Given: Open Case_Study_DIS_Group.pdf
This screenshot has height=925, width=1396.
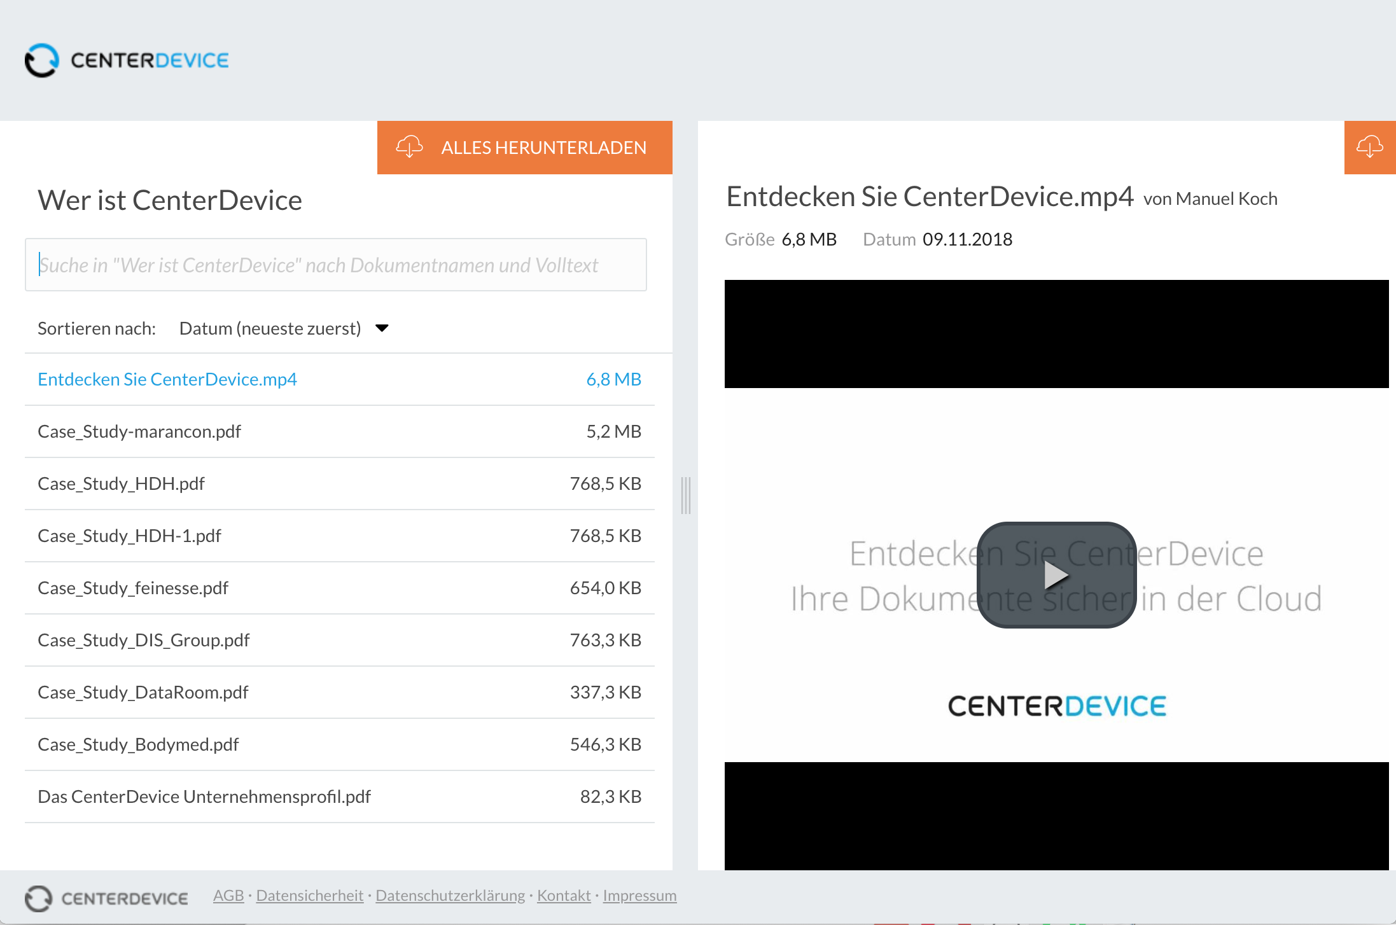Looking at the screenshot, I should coord(340,640).
